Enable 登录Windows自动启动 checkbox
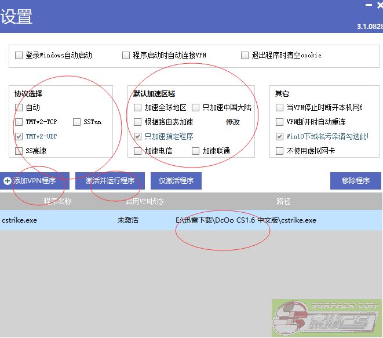 pos(19,56)
